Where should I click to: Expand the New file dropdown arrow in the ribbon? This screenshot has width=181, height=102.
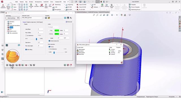(x=17, y=5)
